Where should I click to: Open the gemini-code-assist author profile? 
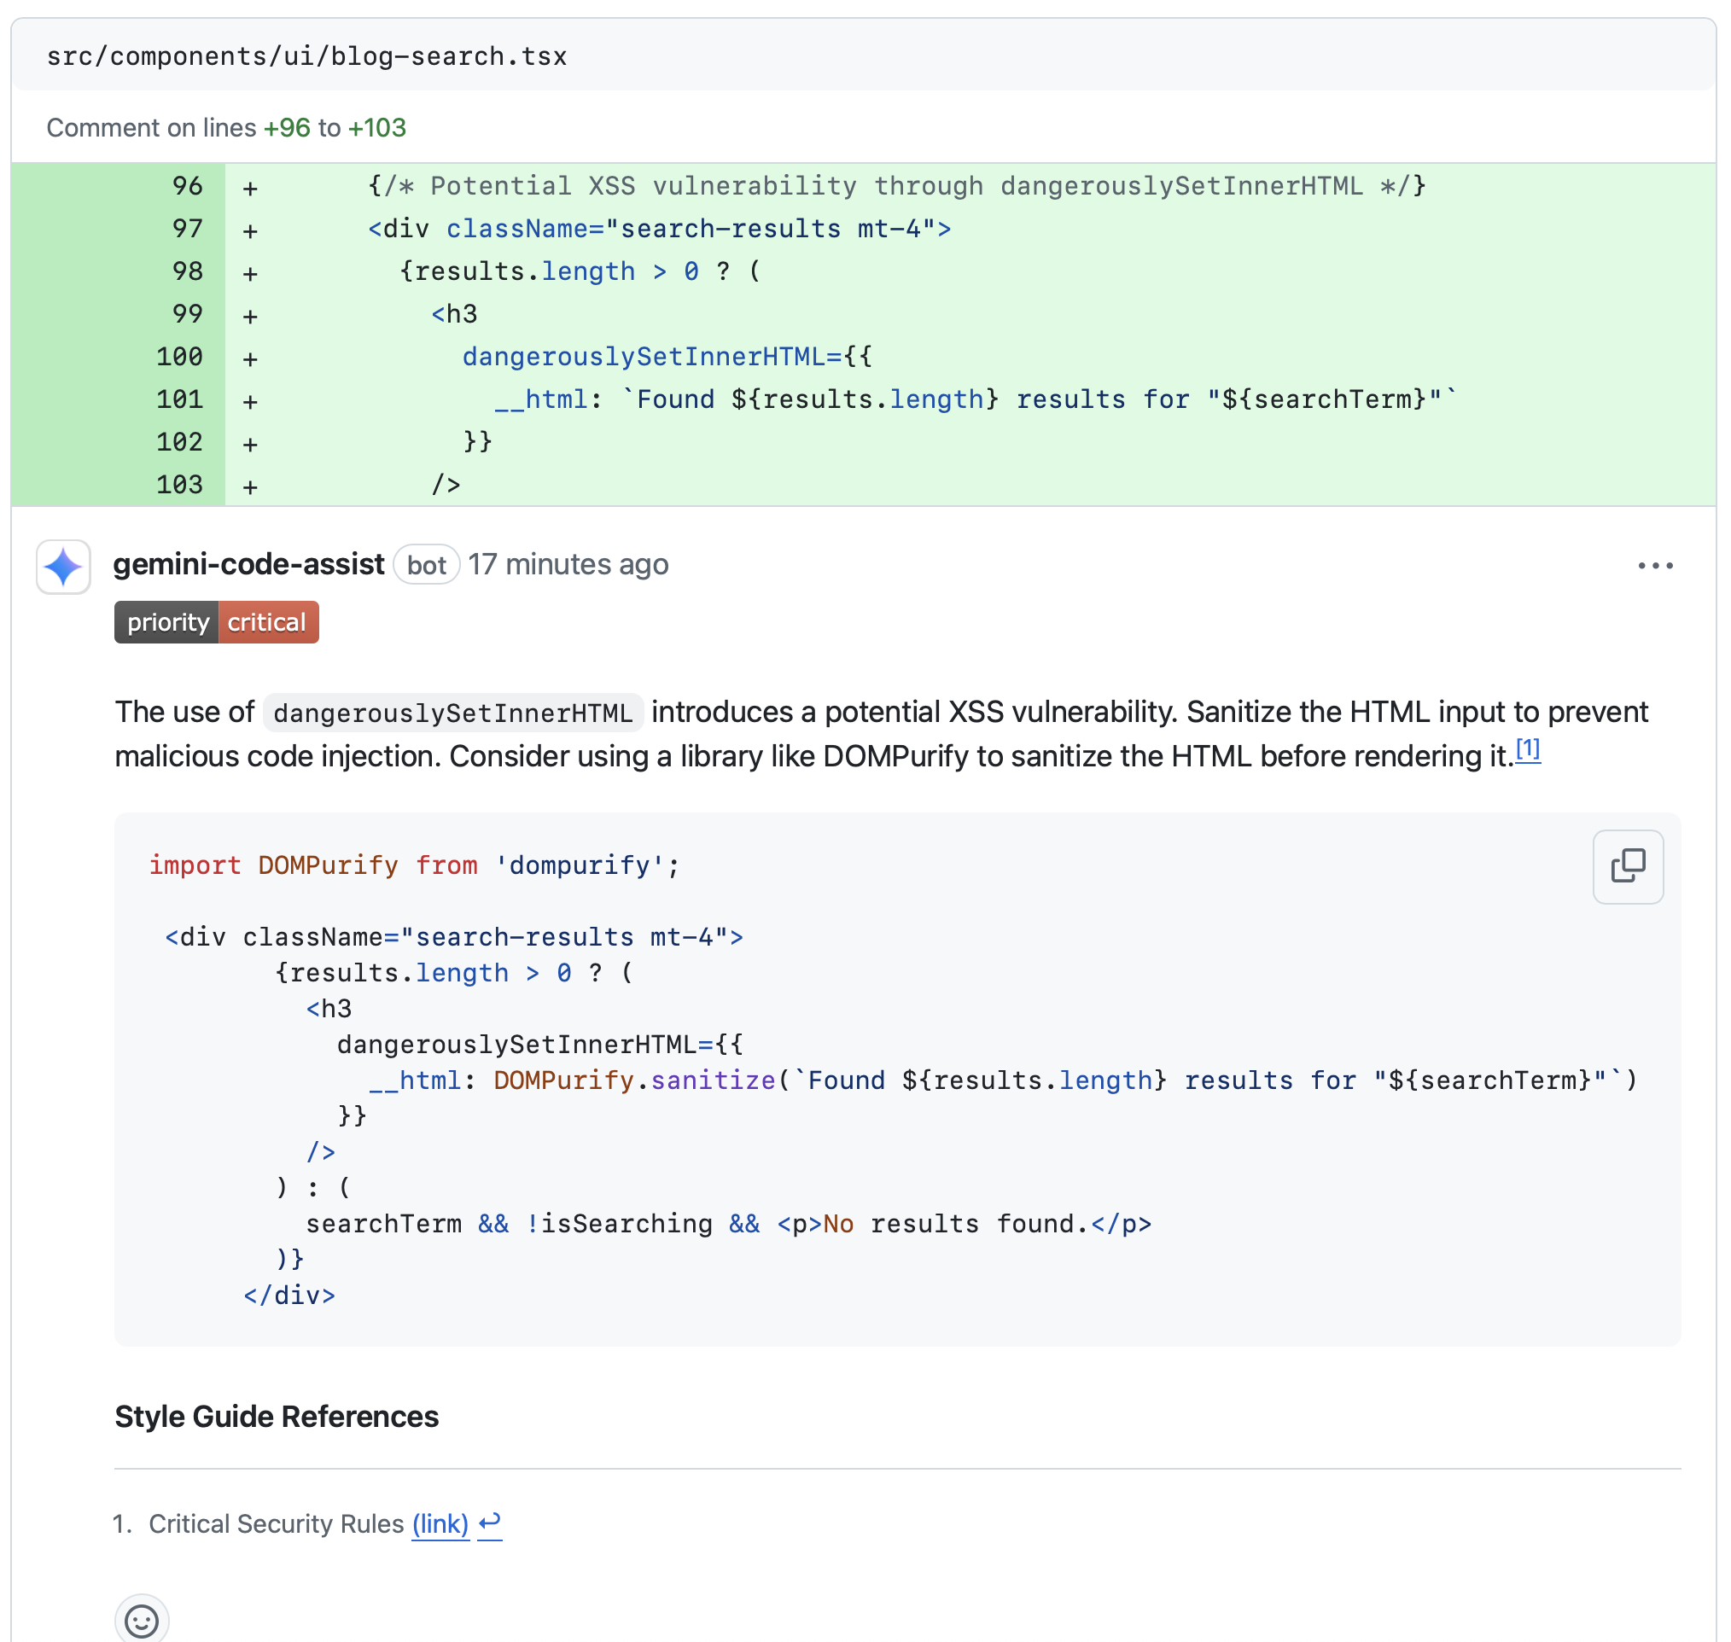[x=248, y=565]
